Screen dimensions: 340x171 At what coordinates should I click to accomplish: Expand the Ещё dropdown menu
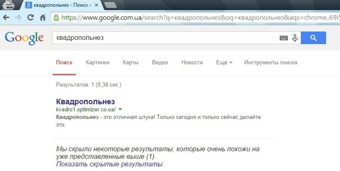coord(224,62)
